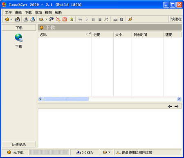Click the yellow timer scheduler icon
Image resolution: width=184 pixels, height=158 pixels.
coord(72,20)
